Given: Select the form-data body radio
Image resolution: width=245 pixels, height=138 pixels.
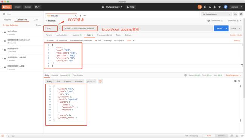Looking at the screenshot, I should click(x=57, y=41).
